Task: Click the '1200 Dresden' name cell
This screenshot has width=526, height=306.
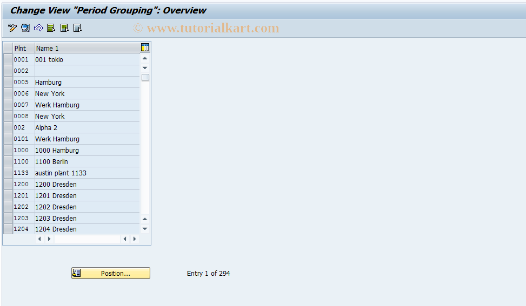Action: pyautogui.click(x=87, y=185)
